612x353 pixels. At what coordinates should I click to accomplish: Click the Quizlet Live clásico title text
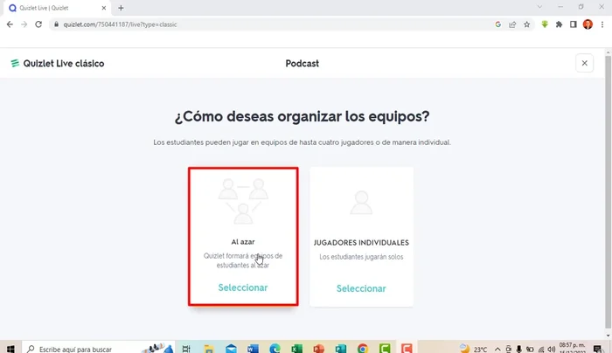[64, 64]
